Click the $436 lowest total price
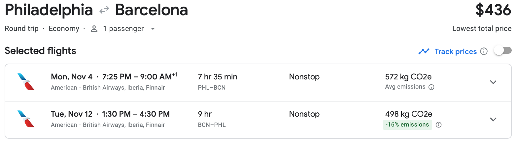This screenshot has height=143, width=519. [493, 10]
